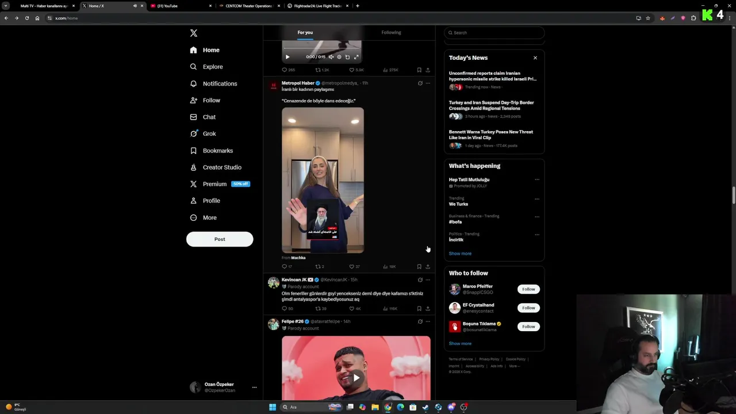This screenshot has height=414, width=736.
Task: Follow Boşuna Tıklama
Action: [x=528, y=327]
